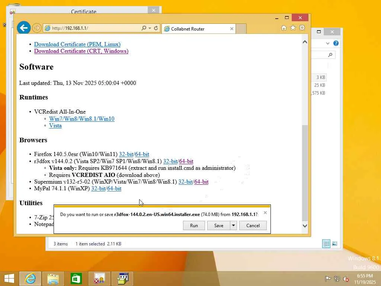The image size is (381, 286).
Task: Open Download Certificate (CRT, Windows) link
Action: [x=81, y=51]
